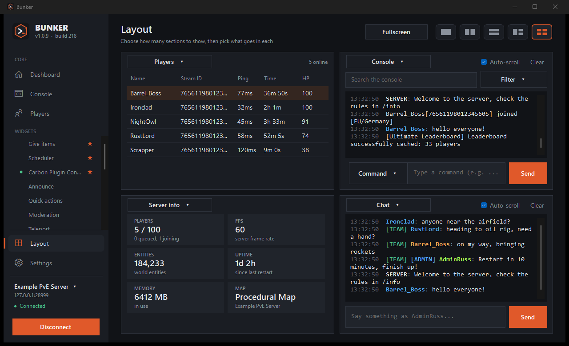The width and height of the screenshot is (569, 346).
Task: Go to the Moderation widget
Action: [x=44, y=215]
